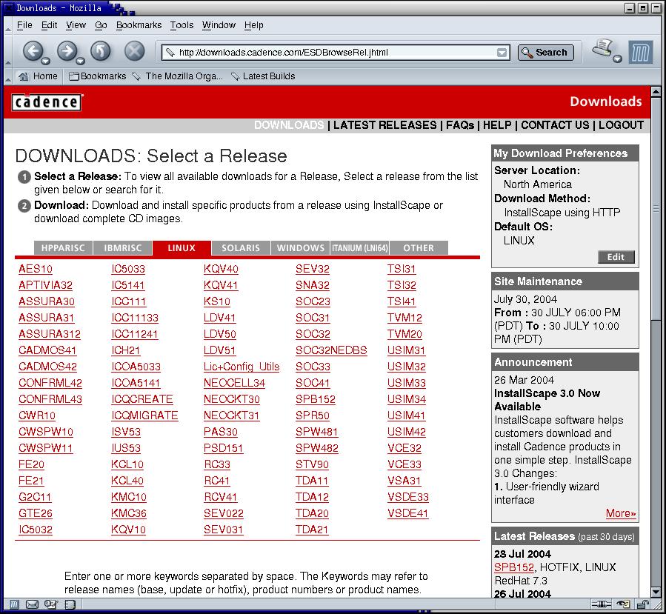Click the bookmark tag icon in the URL bar
The image size is (666, 614).
[170, 53]
